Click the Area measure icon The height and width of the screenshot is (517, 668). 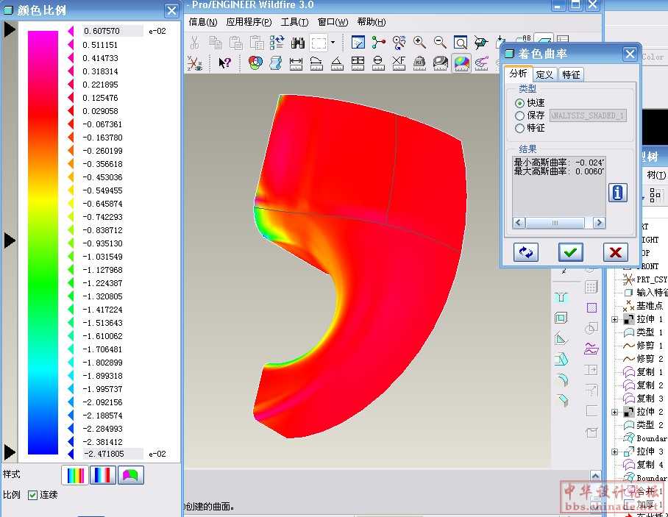358,63
